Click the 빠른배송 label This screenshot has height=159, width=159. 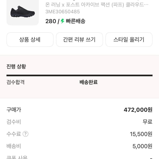click(75, 21)
